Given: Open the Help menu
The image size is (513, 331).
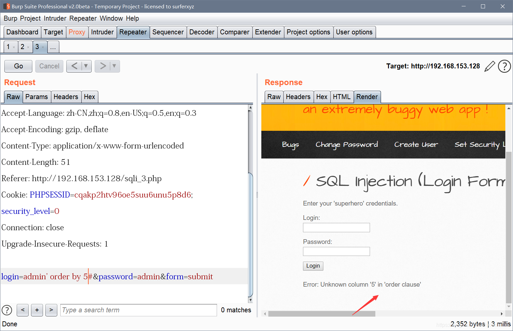Looking at the screenshot, I should [x=132, y=18].
